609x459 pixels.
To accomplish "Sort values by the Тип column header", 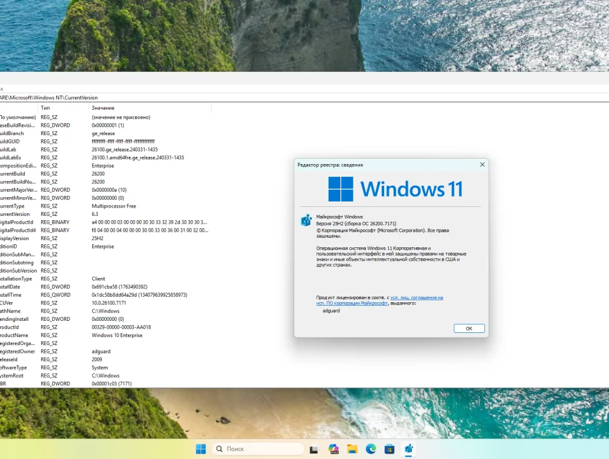I will pos(45,108).
